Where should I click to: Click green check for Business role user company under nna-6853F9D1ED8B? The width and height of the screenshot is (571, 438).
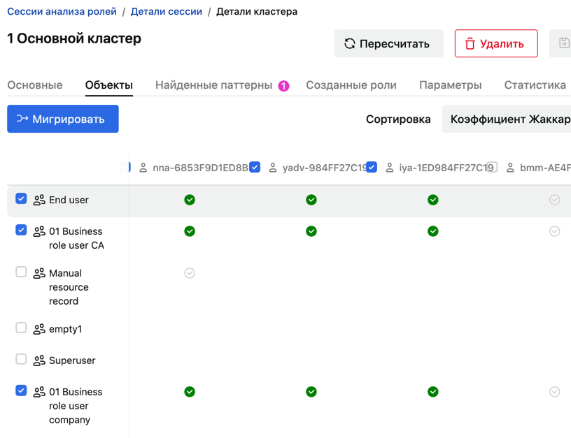pyautogui.click(x=190, y=392)
